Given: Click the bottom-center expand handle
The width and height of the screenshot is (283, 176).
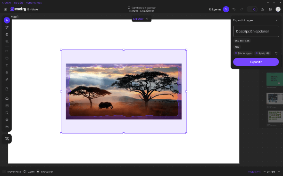Looking at the screenshot, I should point(124,133).
